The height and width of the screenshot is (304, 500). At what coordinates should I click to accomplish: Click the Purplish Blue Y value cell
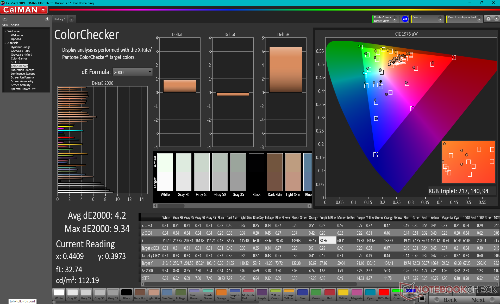[x=327, y=241]
